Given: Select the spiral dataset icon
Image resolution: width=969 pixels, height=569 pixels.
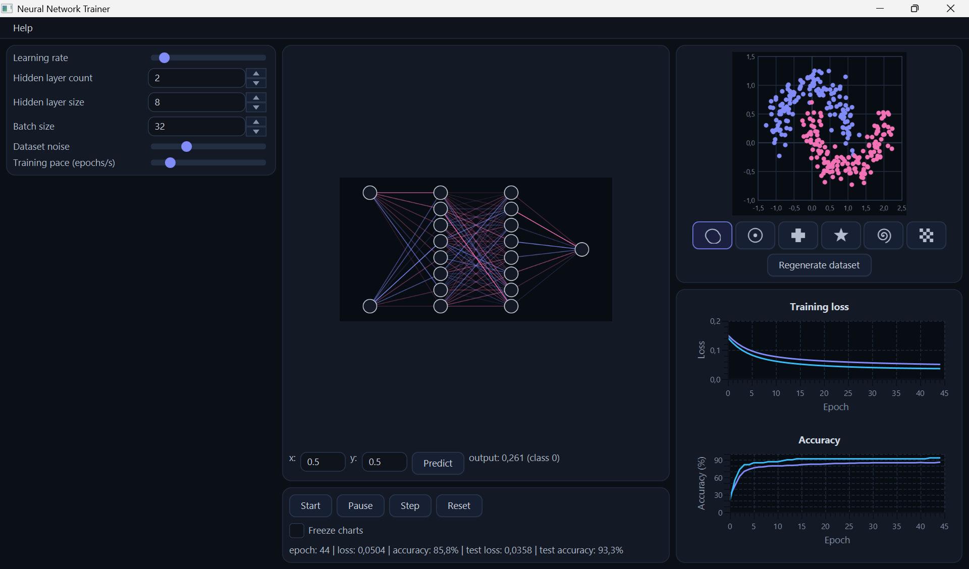Looking at the screenshot, I should pos(884,236).
